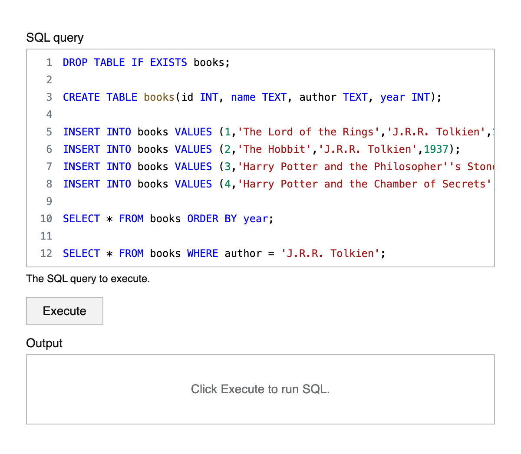The height and width of the screenshot is (454, 521).
Task: Click the SQL query heading label
Action: click(54, 38)
